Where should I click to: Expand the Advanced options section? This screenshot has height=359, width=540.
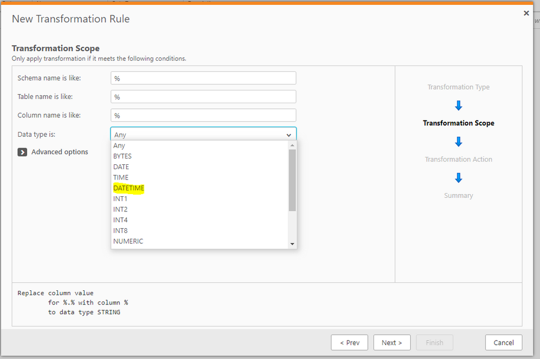pyautogui.click(x=60, y=152)
